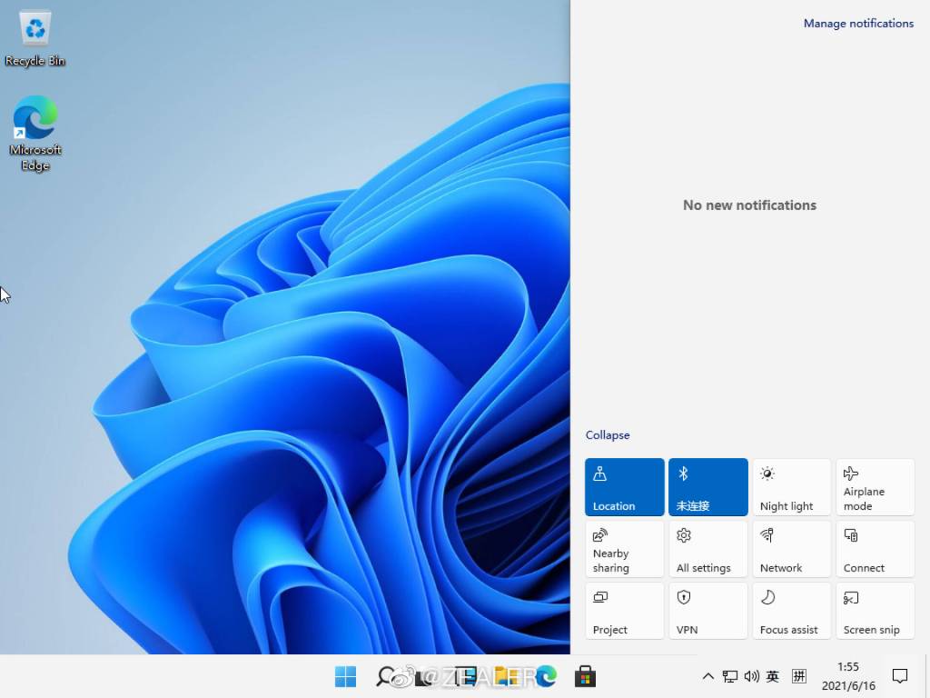Collapse the quick actions panel

[608, 435]
